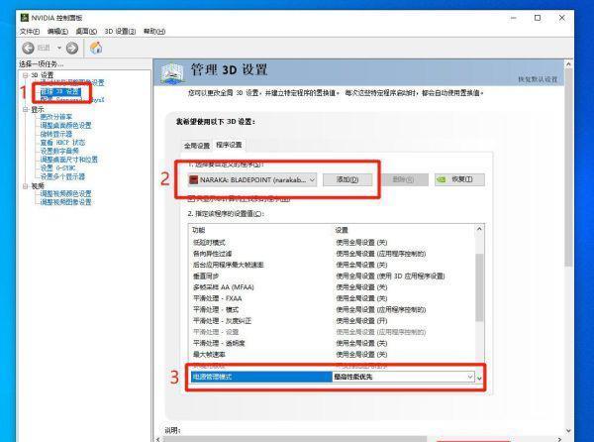Click the 平滑处理 - 灰度纠正 value (开)
594x442 pixels.
(x=361, y=321)
